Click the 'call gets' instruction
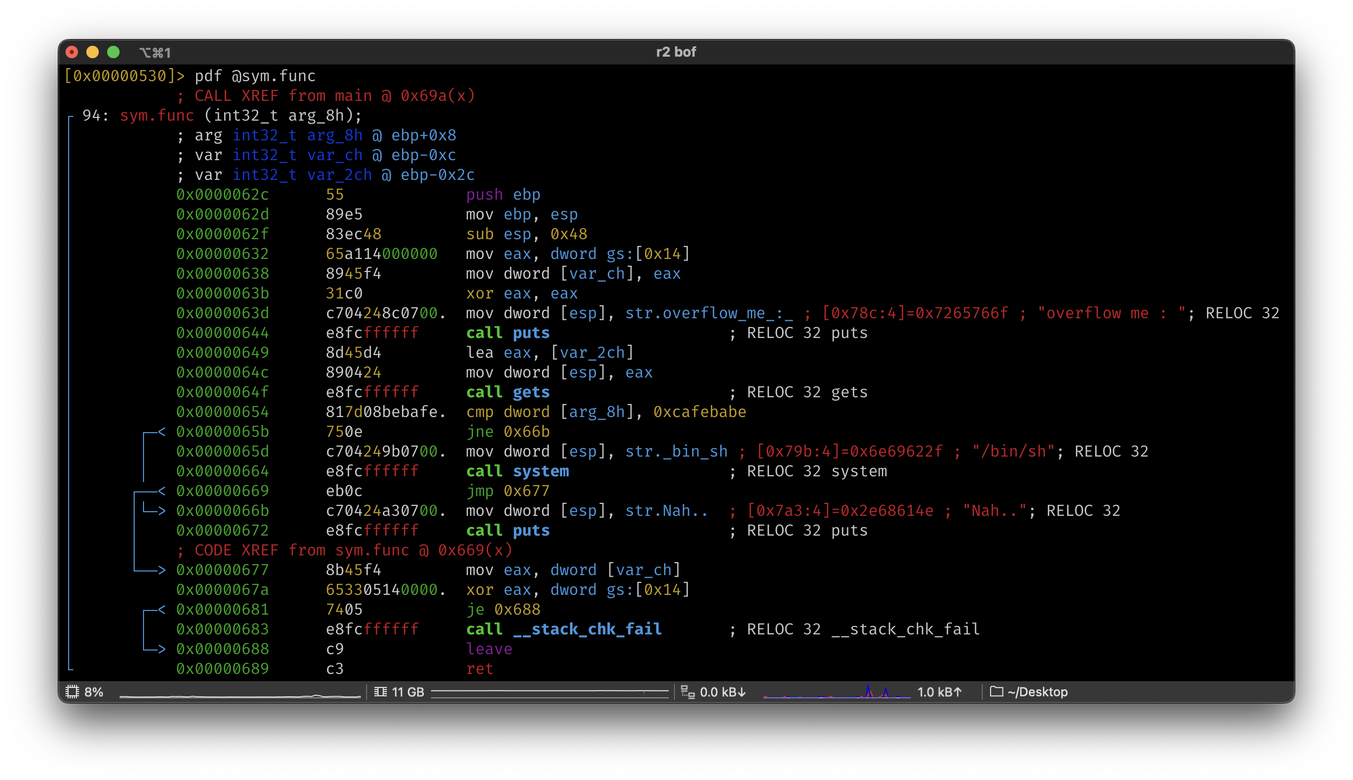1353x780 pixels. pyautogui.click(x=508, y=392)
